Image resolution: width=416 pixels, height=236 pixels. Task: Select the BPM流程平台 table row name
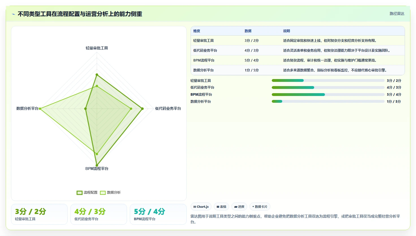click(x=204, y=60)
